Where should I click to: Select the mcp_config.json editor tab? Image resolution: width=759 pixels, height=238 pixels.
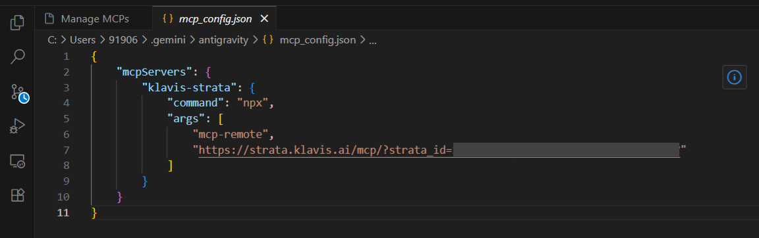click(214, 19)
